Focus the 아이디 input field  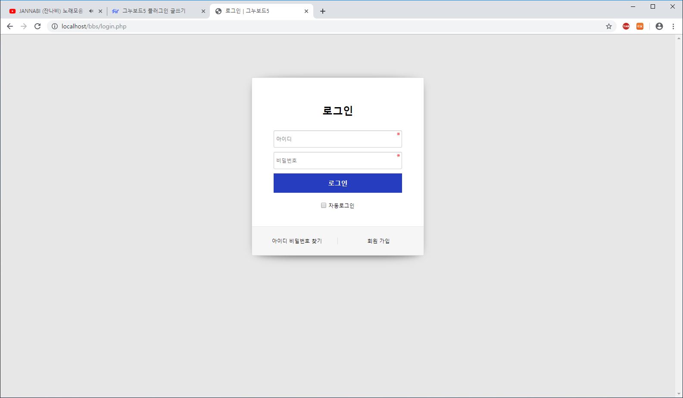pos(337,139)
